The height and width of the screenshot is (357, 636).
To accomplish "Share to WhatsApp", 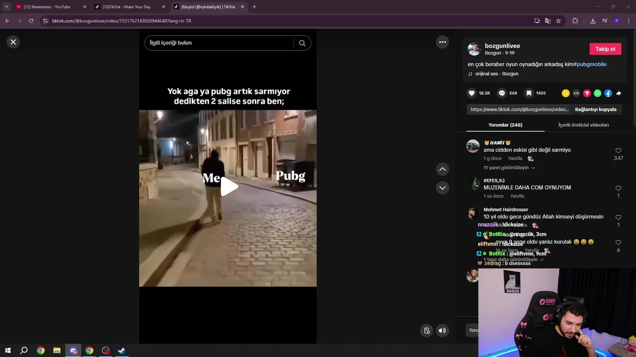I will (x=598, y=93).
